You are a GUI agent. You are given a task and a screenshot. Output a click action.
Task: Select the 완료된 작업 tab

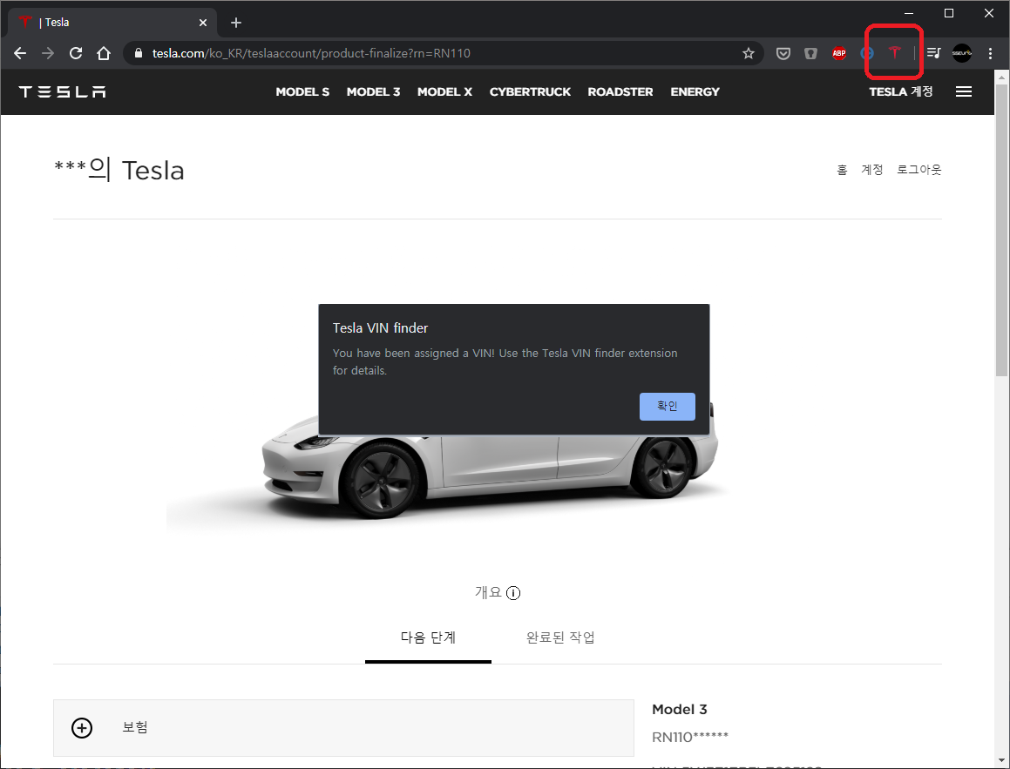(560, 637)
